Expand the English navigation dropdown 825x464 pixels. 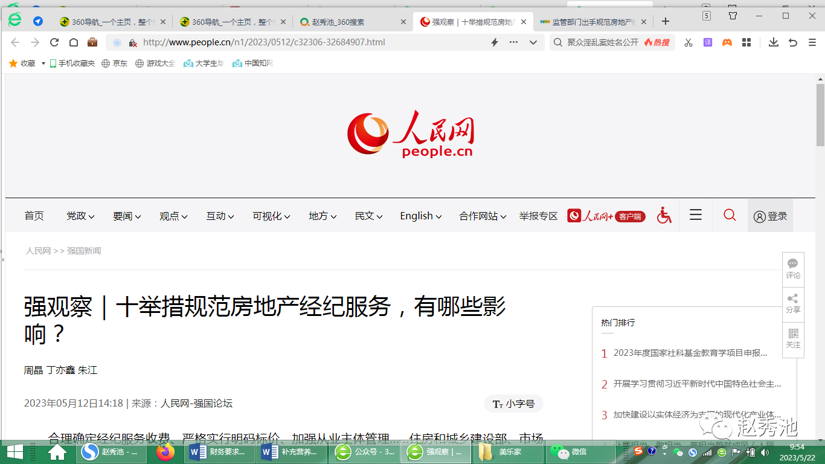point(420,216)
